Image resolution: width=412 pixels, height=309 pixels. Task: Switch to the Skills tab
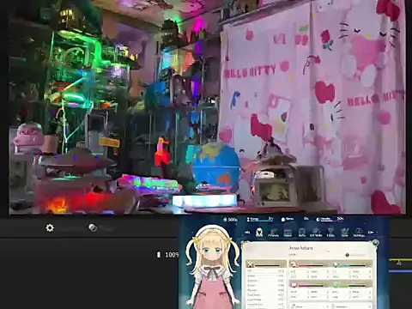point(302,233)
